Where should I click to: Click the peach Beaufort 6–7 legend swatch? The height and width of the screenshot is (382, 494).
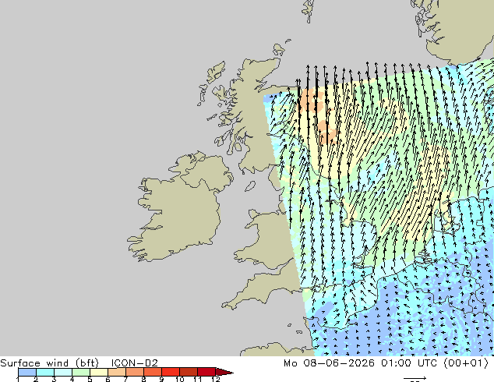(117, 372)
